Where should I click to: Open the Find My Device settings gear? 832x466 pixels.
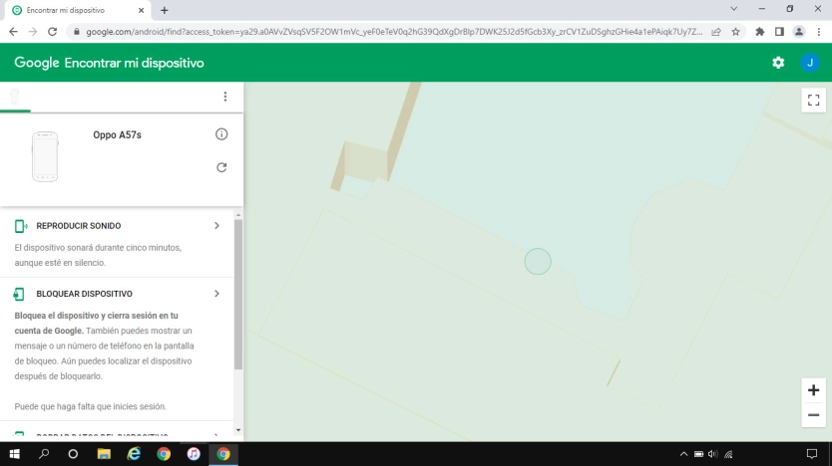pyautogui.click(x=778, y=63)
